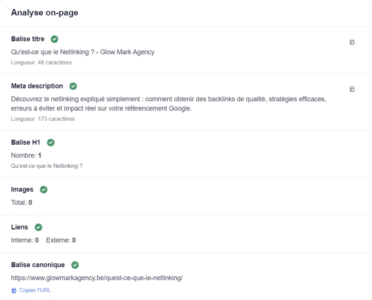
Task: Click the Liens section label
Action: pos(19,227)
